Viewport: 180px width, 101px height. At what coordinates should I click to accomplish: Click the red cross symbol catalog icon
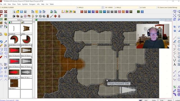pyautogui.click(x=55, y=16)
